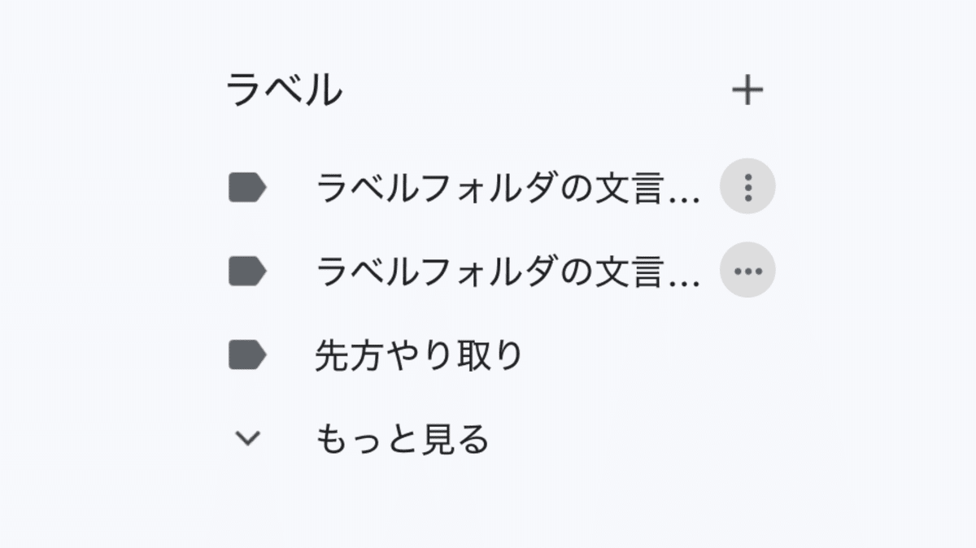
Task: Add a new label with the + button
Action: 747,90
